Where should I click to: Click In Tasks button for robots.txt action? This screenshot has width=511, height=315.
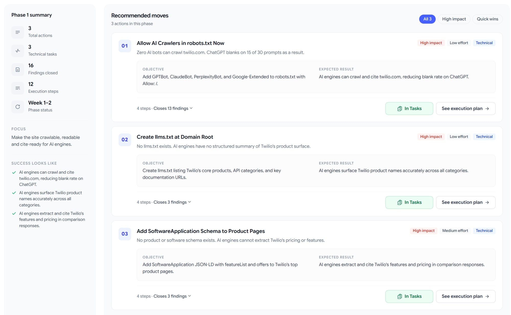[x=409, y=109]
